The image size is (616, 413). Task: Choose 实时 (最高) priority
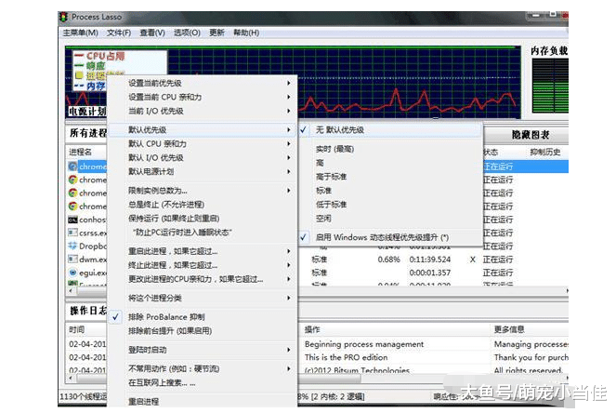click(389, 149)
